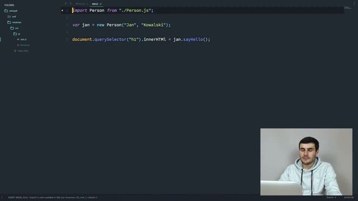
Task: Click the src folder icon
Action: (12, 28)
